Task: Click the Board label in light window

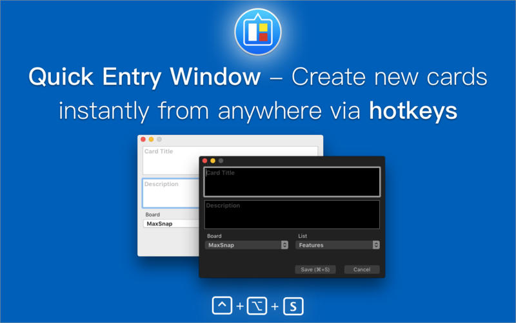Action: tap(153, 214)
